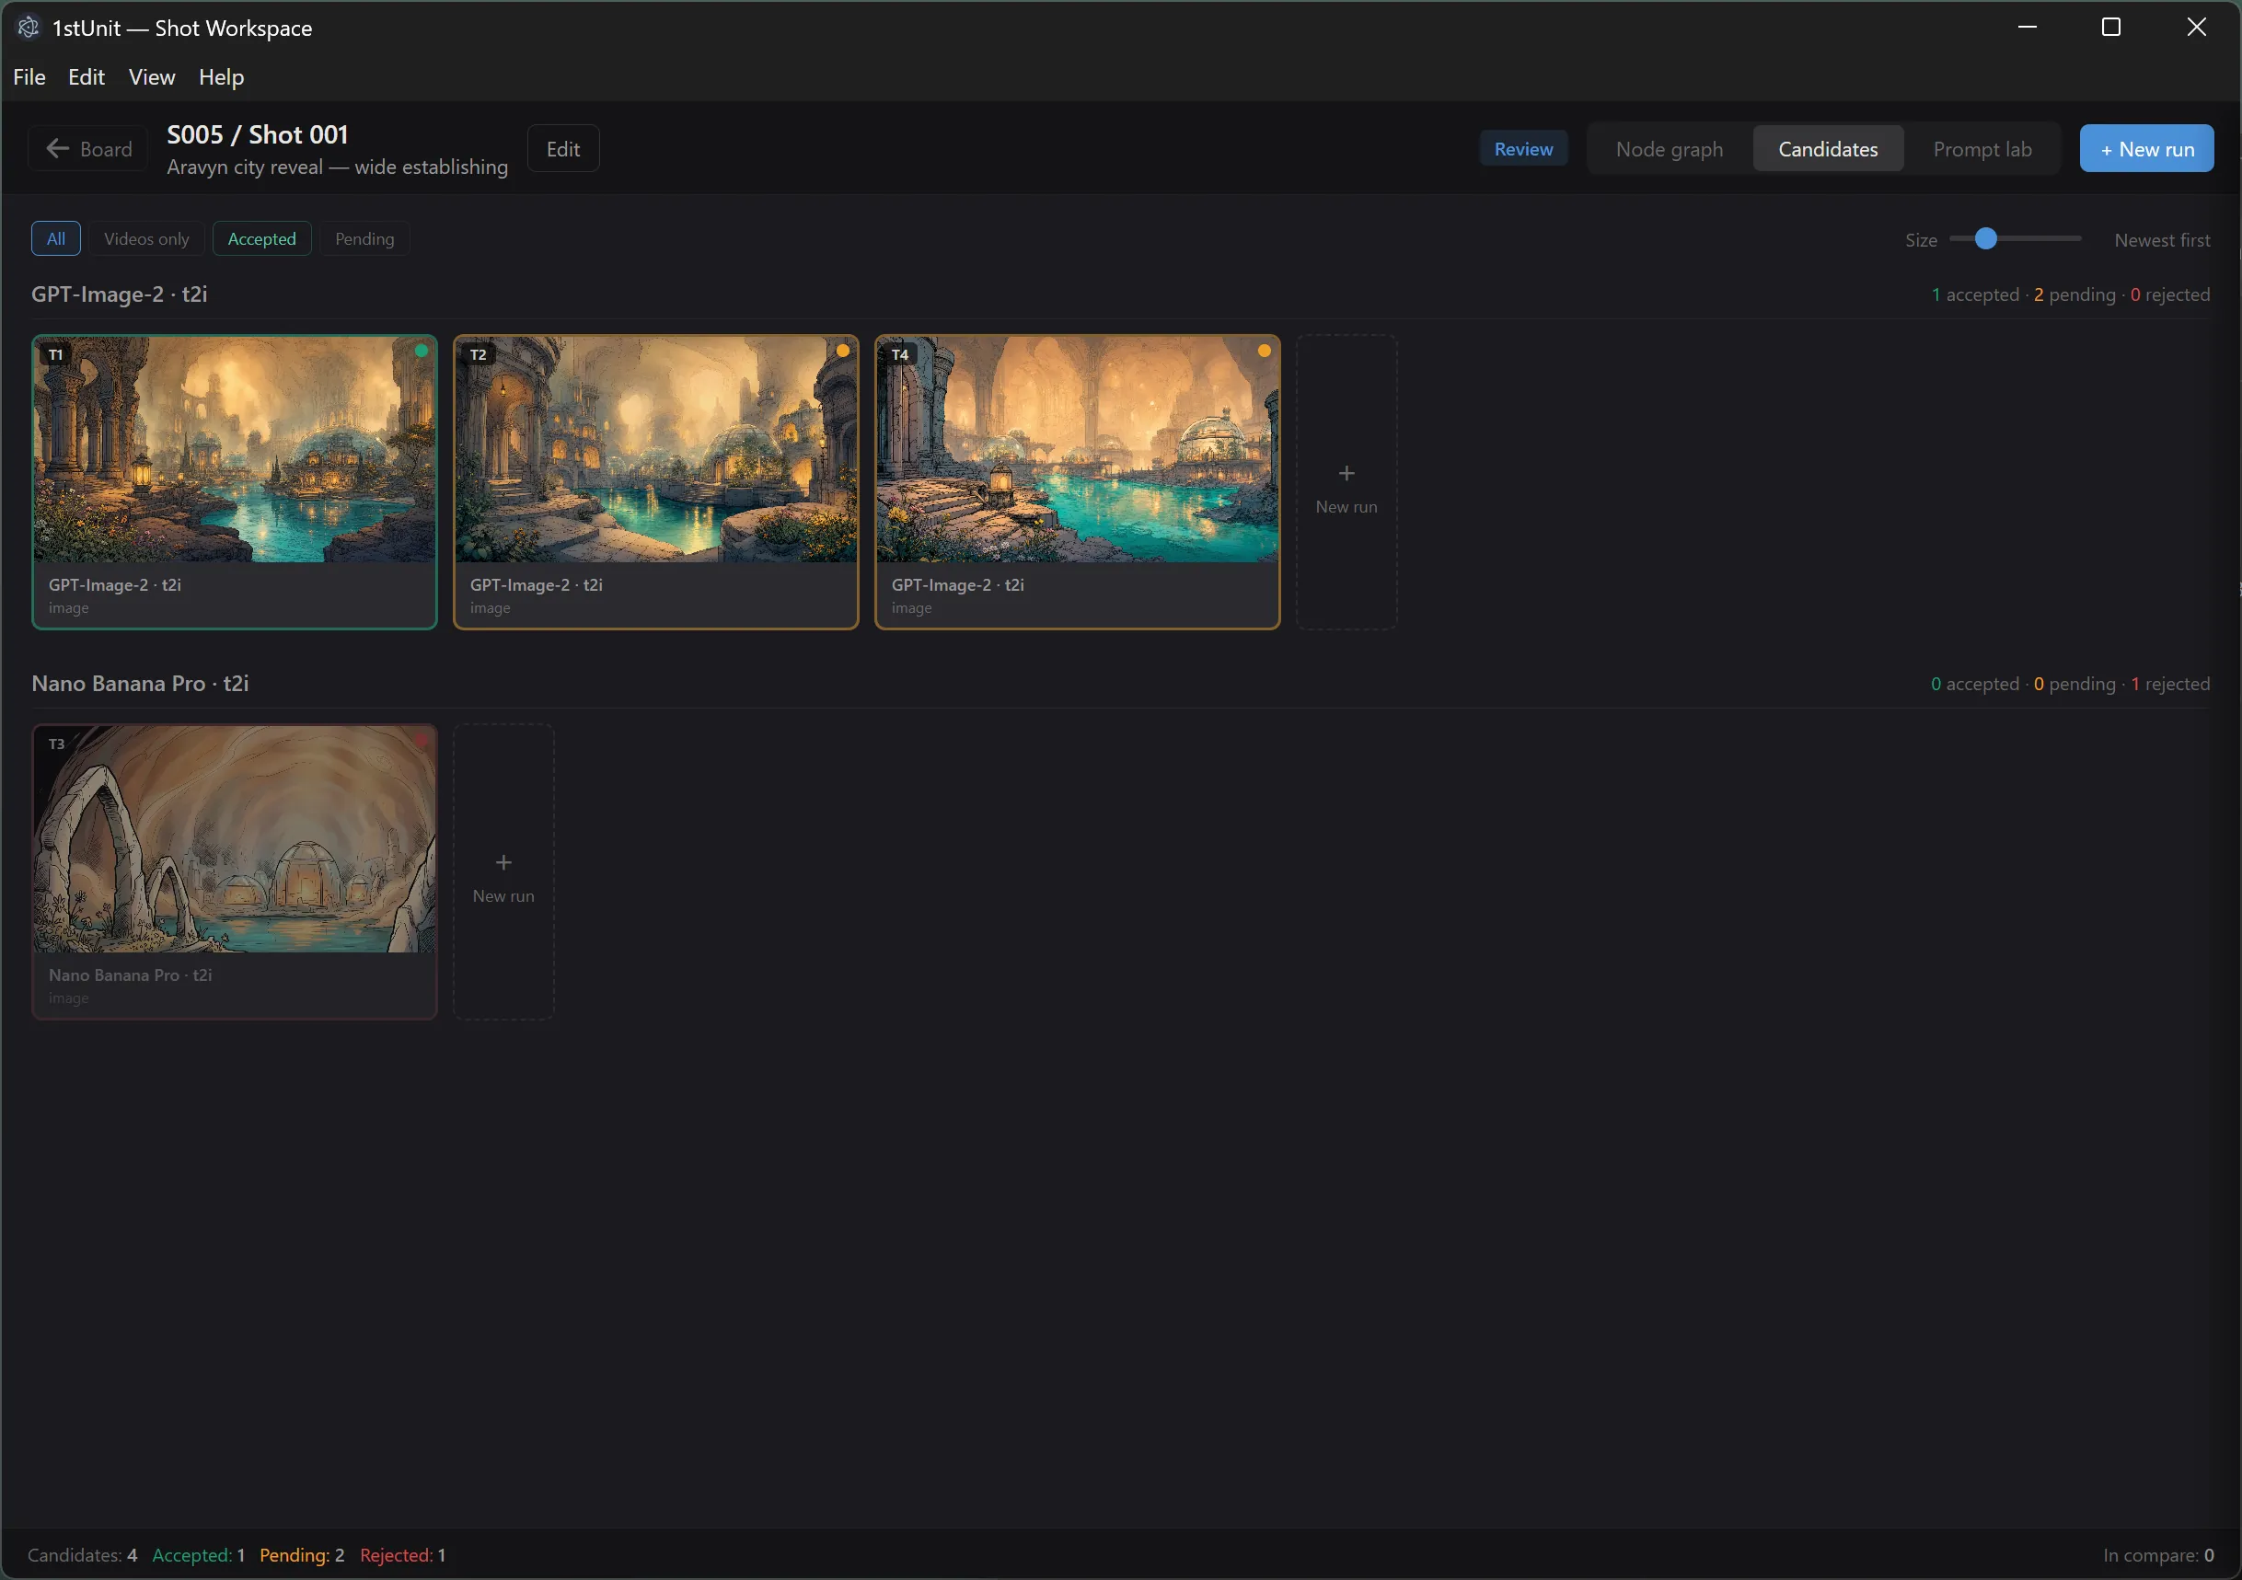This screenshot has height=1580, width=2242.
Task: Select the All filter chip
Action: click(55, 238)
